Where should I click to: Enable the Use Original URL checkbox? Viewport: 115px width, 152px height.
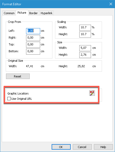9,99
